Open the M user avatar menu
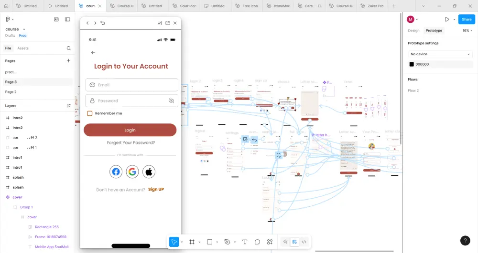The height and width of the screenshot is (253, 478). coord(411,20)
